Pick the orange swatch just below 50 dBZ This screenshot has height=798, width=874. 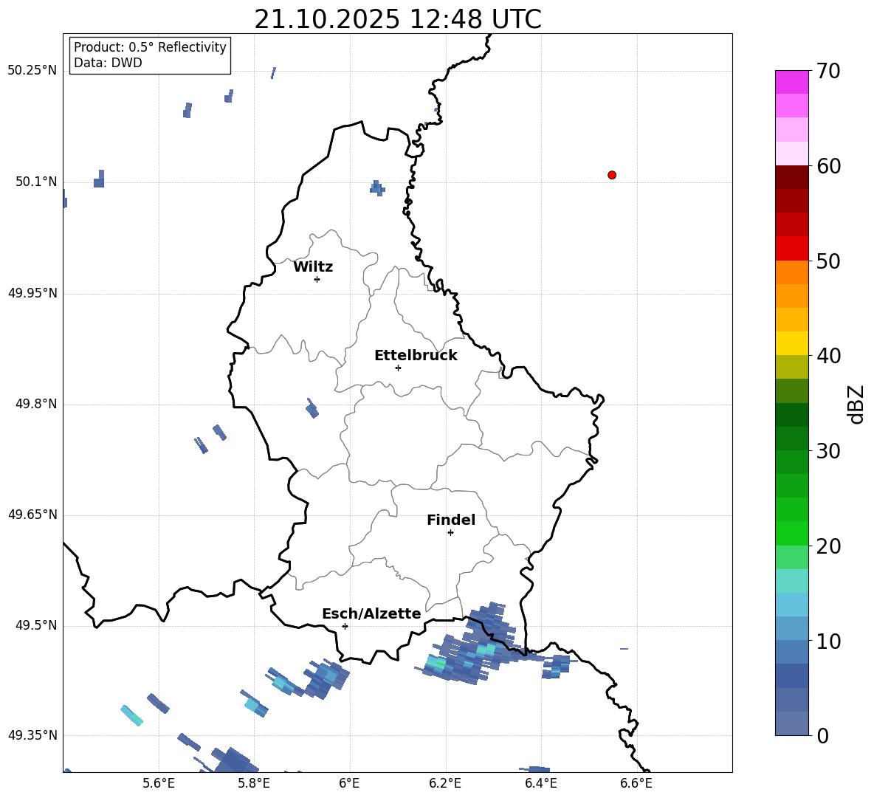click(792, 272)
